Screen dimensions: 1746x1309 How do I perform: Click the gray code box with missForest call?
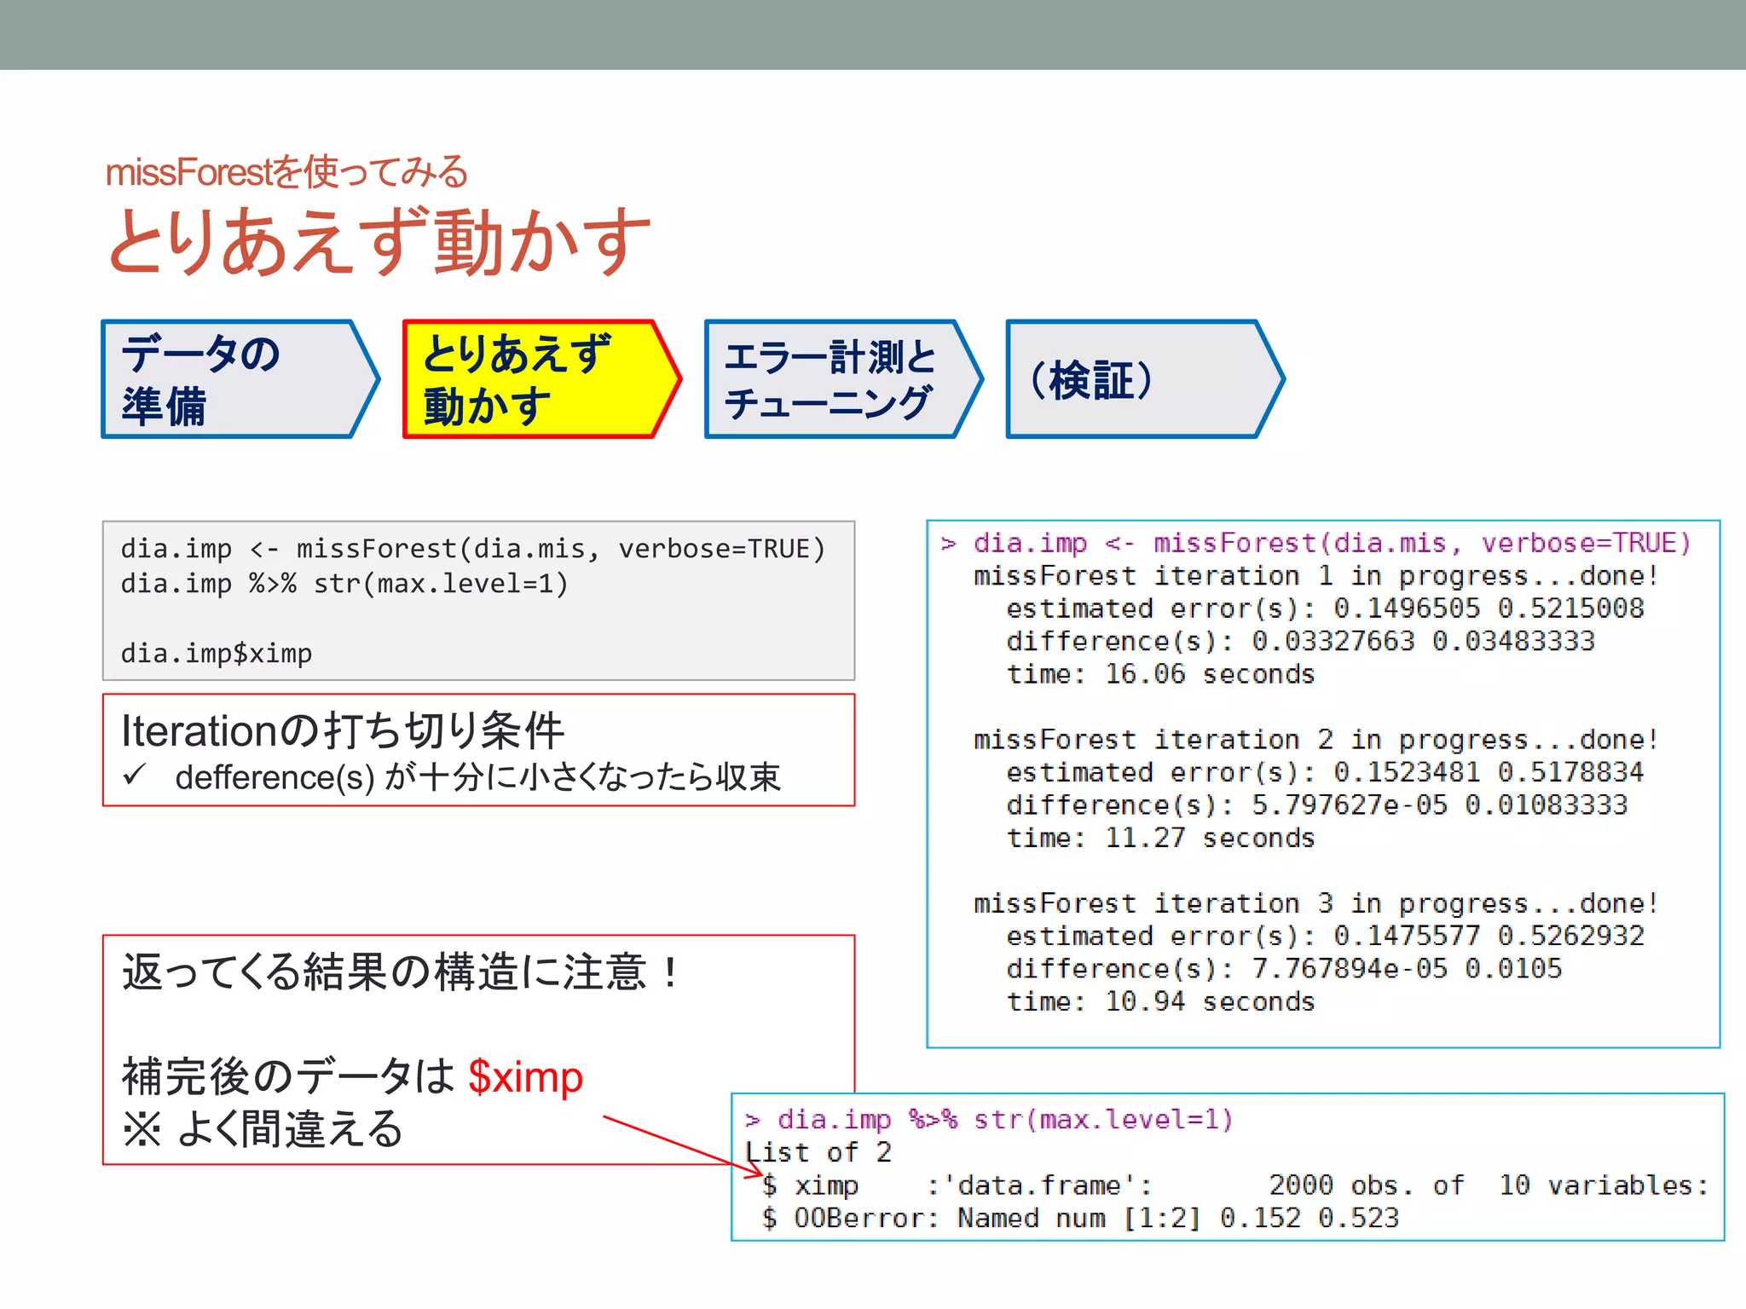click(x=477, y=600)
